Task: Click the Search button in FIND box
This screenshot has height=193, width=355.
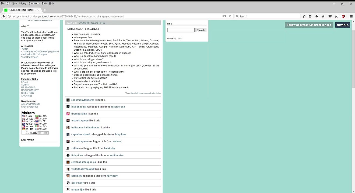Action: coord(201,30)
